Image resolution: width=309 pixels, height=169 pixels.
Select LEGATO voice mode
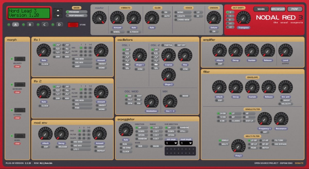tap(183, 16)
